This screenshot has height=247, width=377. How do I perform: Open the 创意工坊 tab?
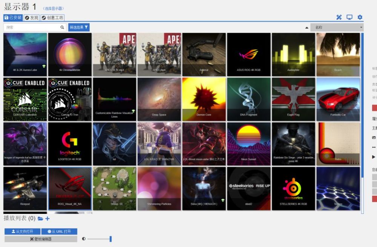pyautogui.click(x=52, y=18)
